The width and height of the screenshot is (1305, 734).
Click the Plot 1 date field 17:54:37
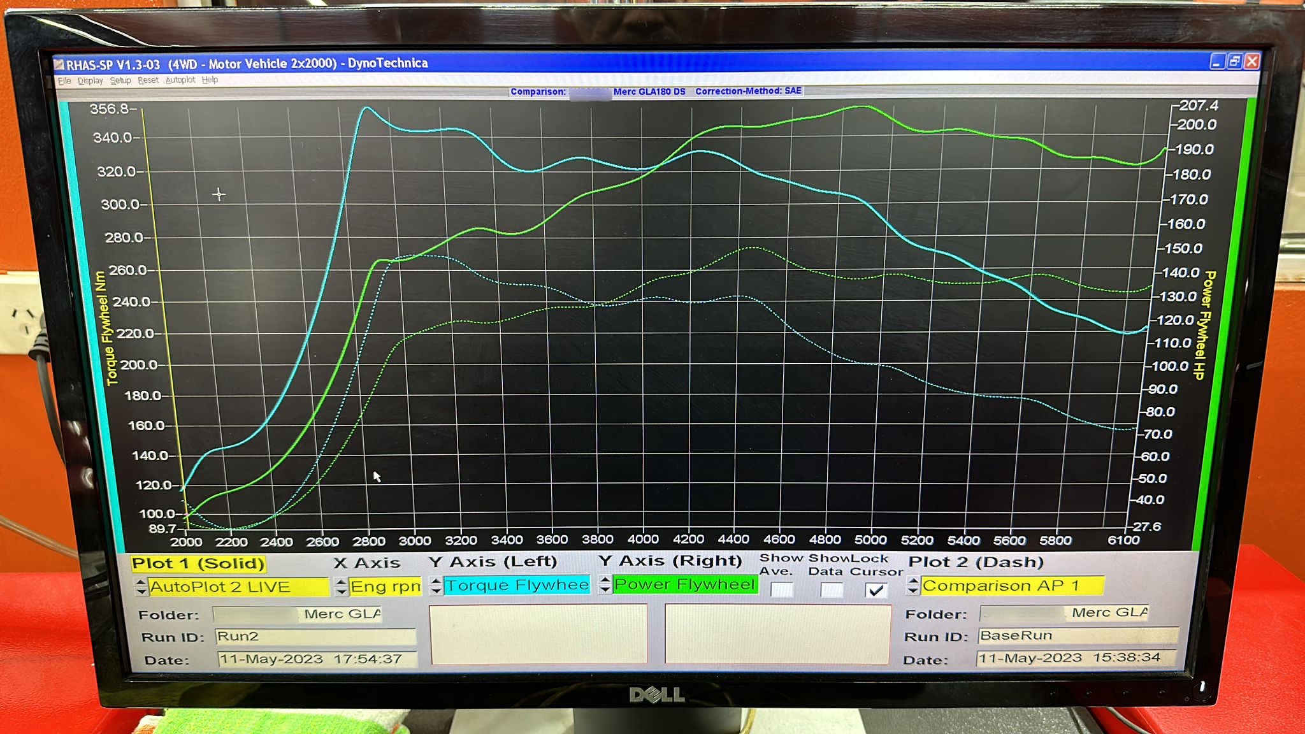tap(317, 659)
